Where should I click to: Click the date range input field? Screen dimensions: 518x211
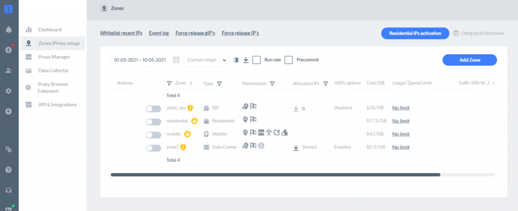pos(140,60)
